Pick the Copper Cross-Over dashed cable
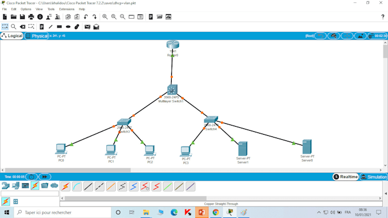The width and height of the screenshot is (388, 218). (99, 186)
